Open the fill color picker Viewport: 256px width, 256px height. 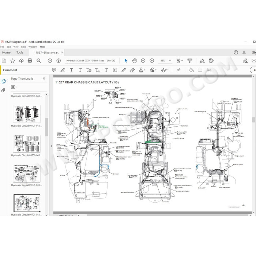point(191,70)
